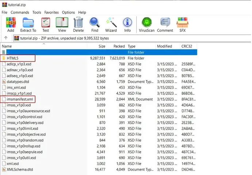Viewport: 252px width, 175px height.
Task: Select ims_xml.xsd file
Action: (x=16, y=87)
